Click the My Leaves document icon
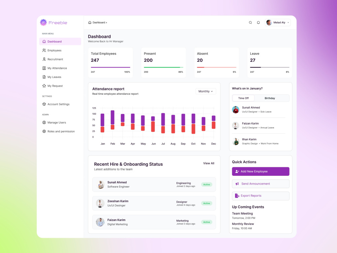Screen dimensions: 337x253 pos(44,77)
